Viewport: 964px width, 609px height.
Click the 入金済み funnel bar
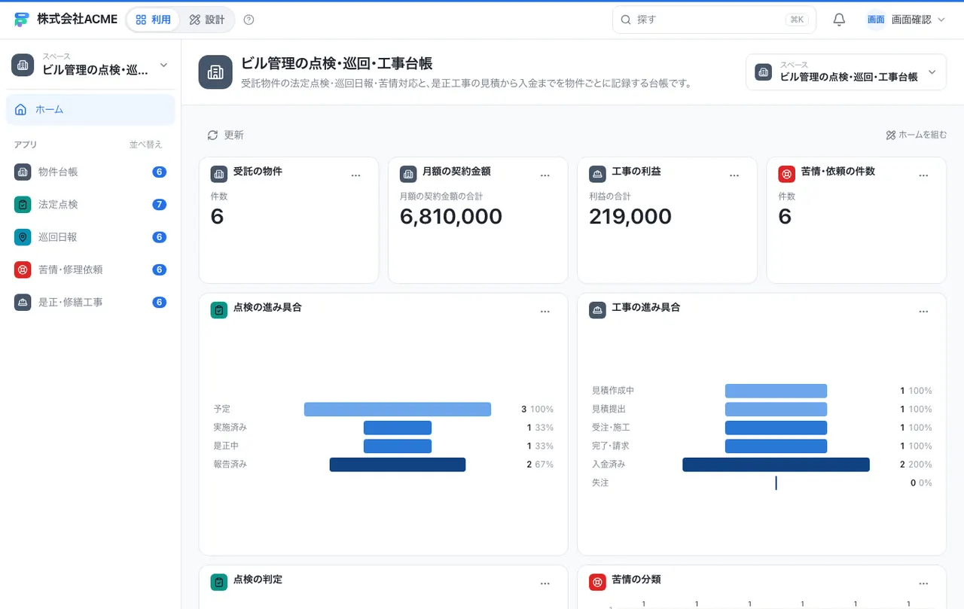click(776, 464)
